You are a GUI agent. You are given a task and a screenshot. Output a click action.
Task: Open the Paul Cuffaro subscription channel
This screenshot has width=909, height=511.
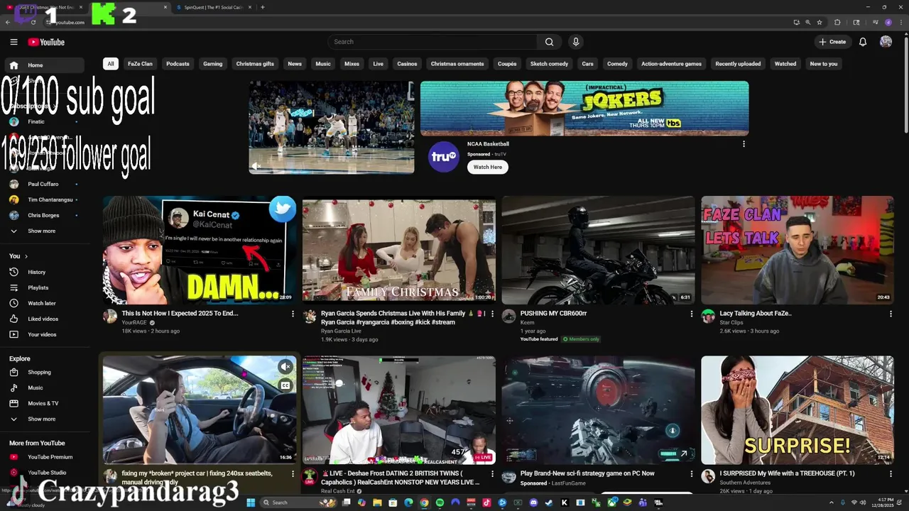(x=45, y=184)
